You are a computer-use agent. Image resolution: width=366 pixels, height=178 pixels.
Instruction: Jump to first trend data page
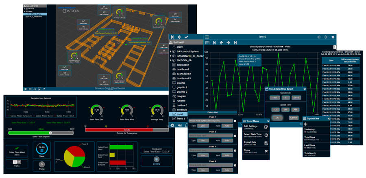point(214,42)
